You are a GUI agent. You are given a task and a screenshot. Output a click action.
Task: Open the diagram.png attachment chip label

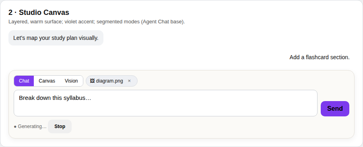(109, 81)
